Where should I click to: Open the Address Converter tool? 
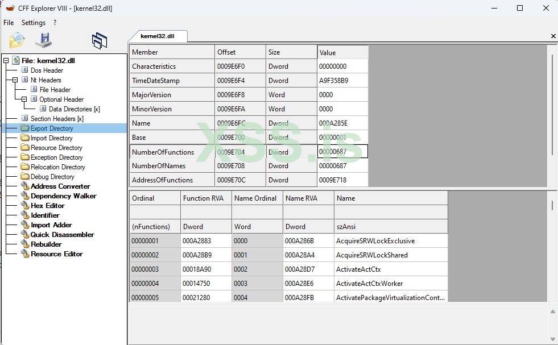(x=60, y=186)
